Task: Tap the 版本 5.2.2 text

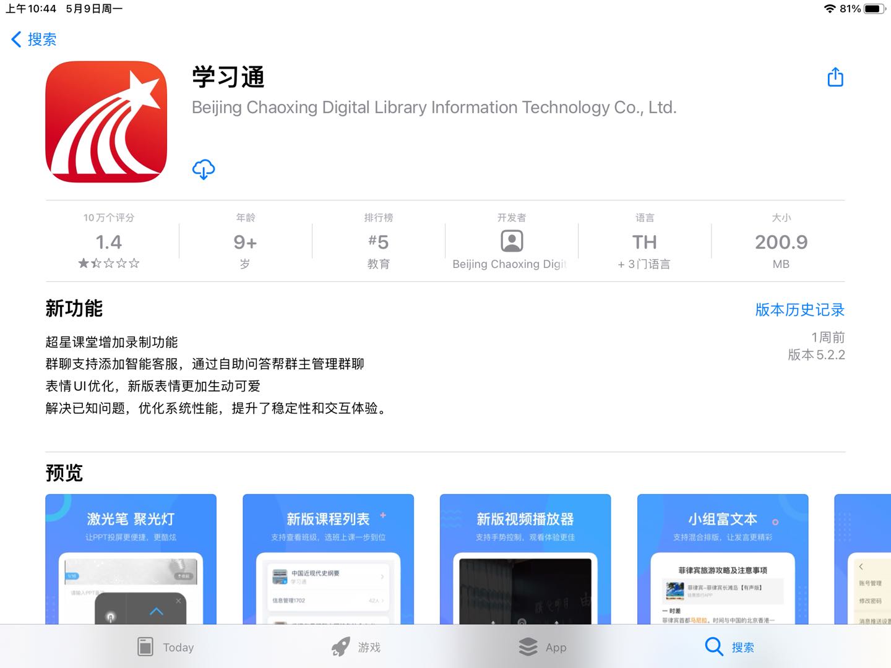Action: tap(816, 355)
